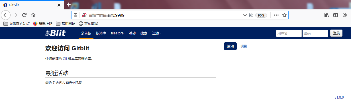Open the 新手上路 bookmark
Viewport: 351px width, 110px height.
pyautogui.click(x=43, y=24)
